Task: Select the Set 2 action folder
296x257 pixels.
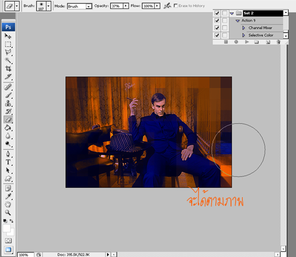Action: click(263, 13)
